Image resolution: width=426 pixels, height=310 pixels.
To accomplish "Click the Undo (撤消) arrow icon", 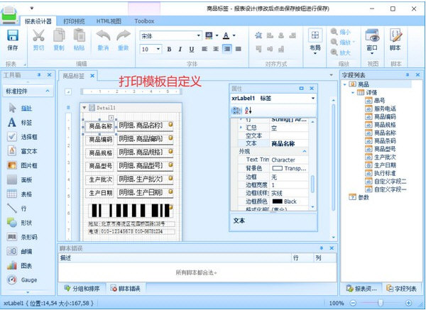I will 103,36.
